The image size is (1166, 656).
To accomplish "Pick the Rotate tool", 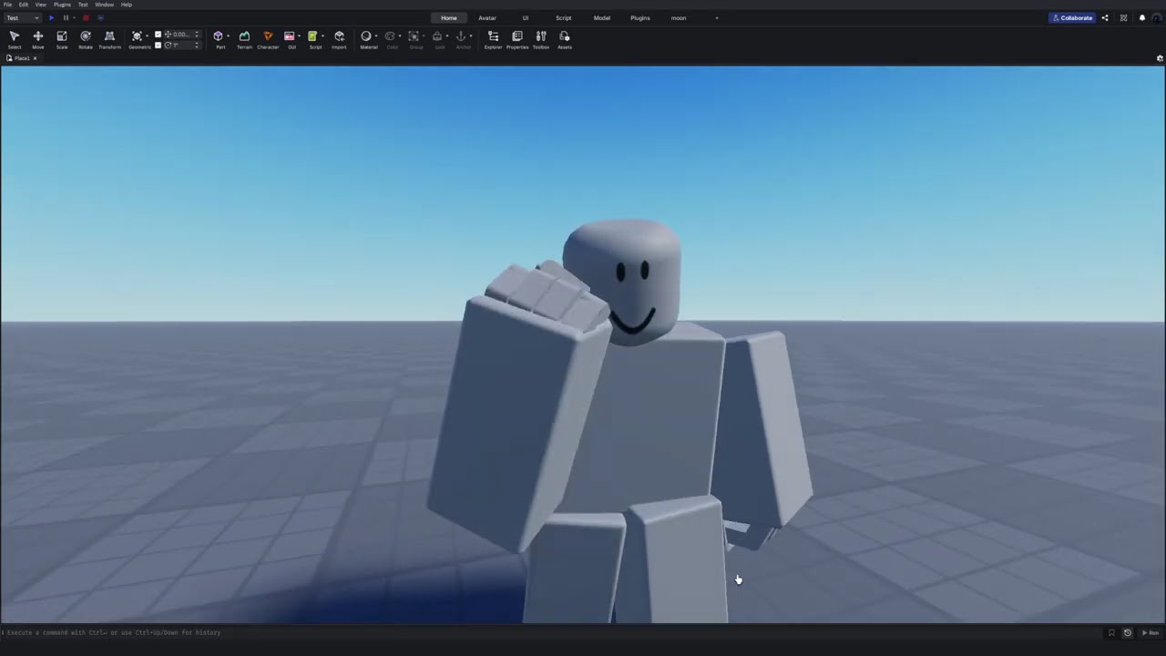I will point(85,39).
